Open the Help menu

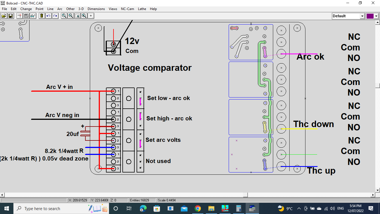[153, 9]
